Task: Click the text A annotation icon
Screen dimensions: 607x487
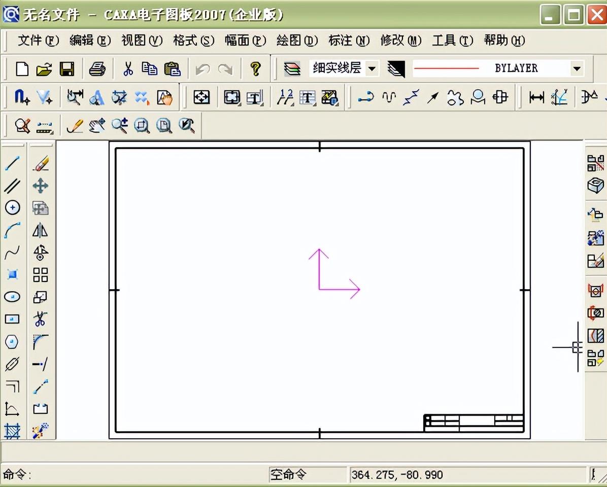Action: [97, 97]
